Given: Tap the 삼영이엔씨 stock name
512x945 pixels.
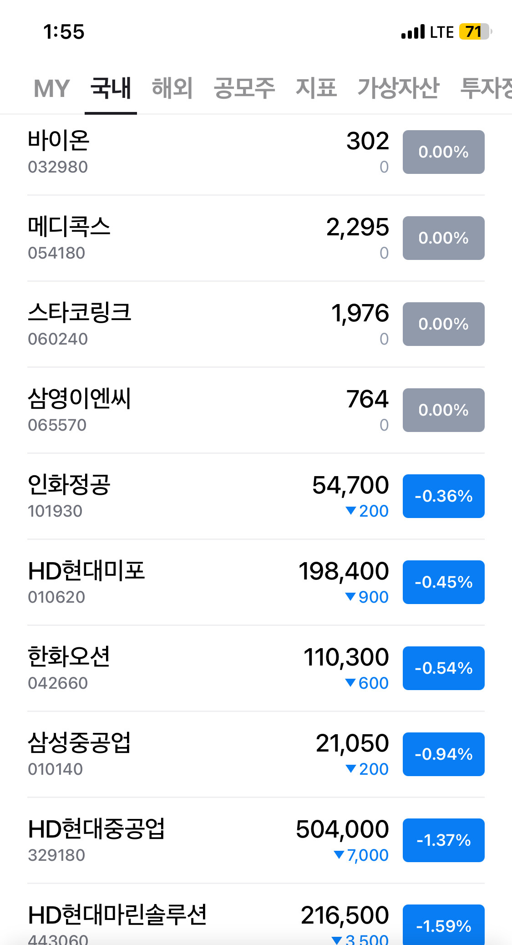Looking at the screenshot, I should 80,399.
